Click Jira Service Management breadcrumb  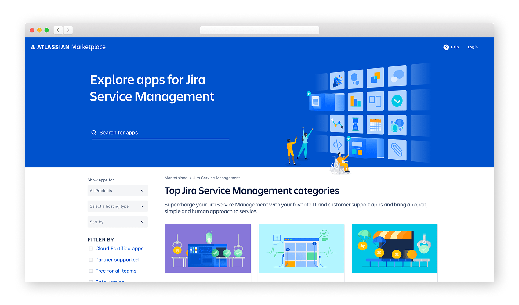(216, 178)
